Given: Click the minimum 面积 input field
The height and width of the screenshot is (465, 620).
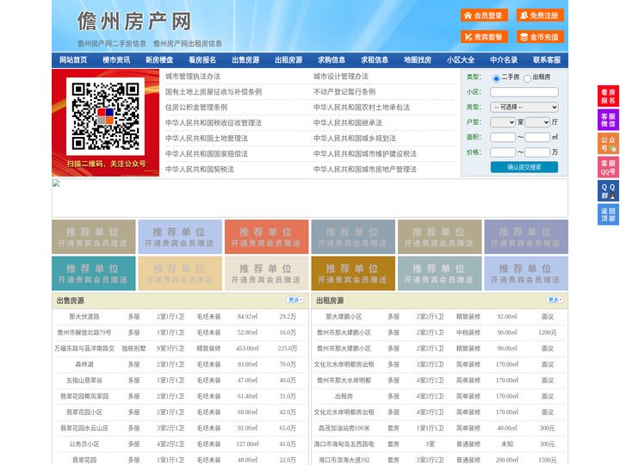Looking at the screenshot, I should click(x=503, y=137).
